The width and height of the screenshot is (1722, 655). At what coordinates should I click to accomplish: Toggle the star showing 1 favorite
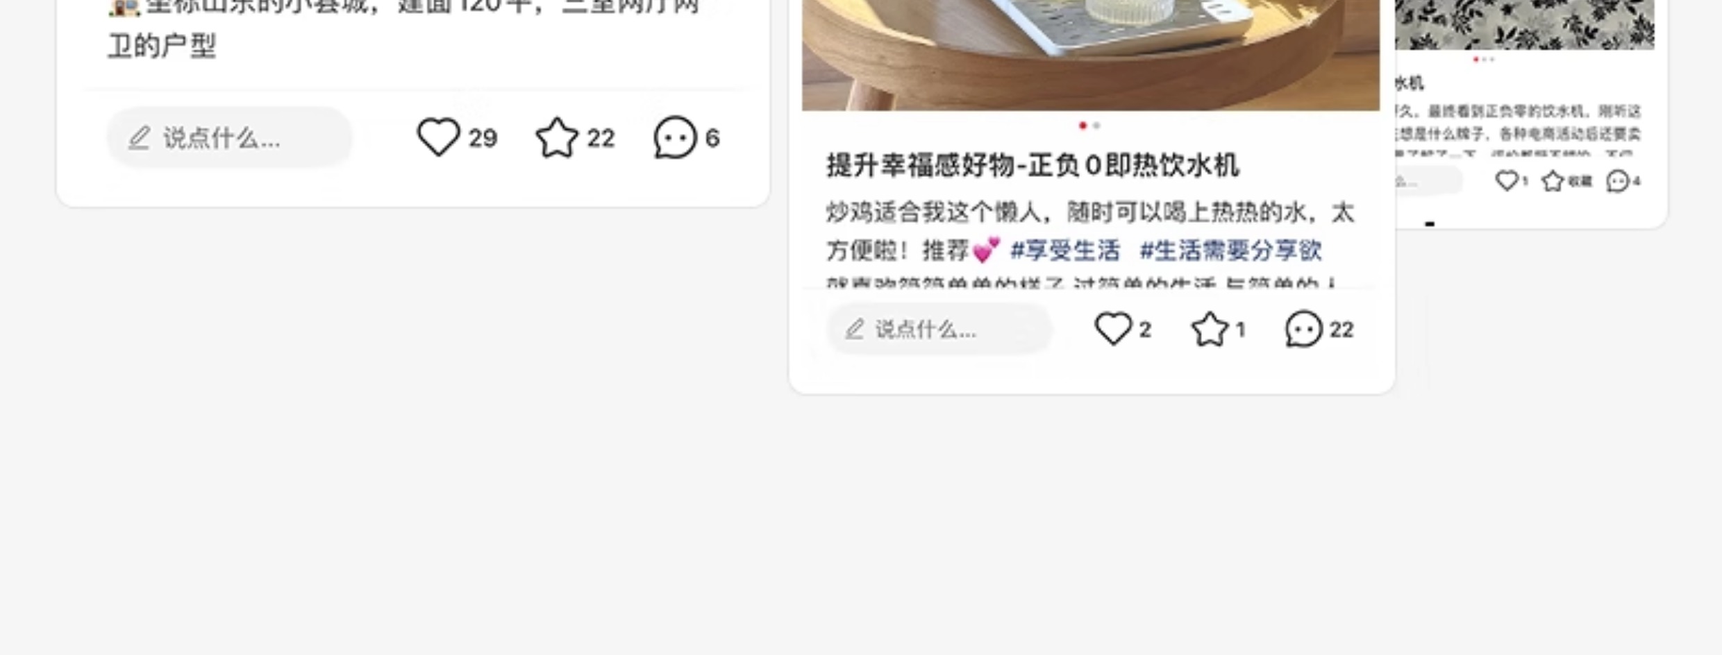[x=1210, y=328]
